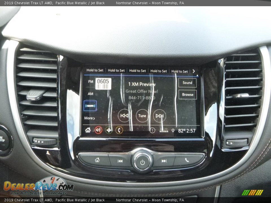Tap the fifth Hold to Set preset
This screenshot has height=203, width=271.
(x=180, y=71)
